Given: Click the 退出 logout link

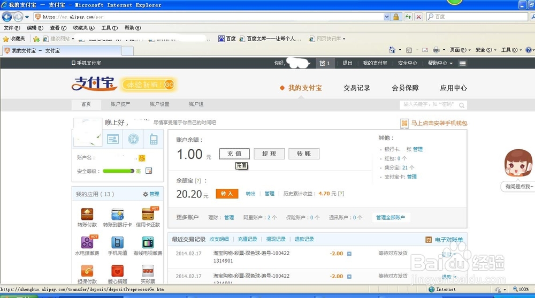Looking at the screenshot, I should tap(347, 63).
